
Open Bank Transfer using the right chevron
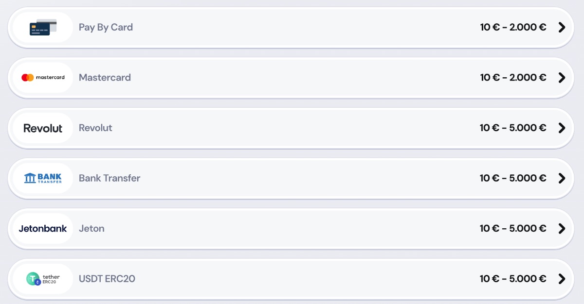(x=561, y=178)
